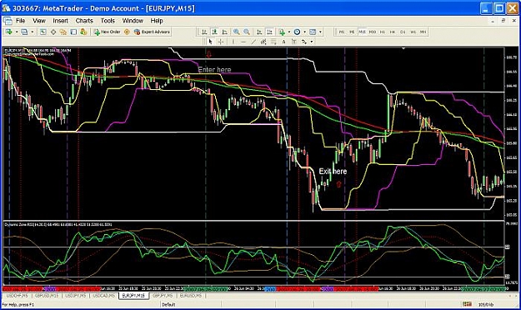This screenshot has height=310, width=521.
Task: Click the round orange icon after New Order
Action: tap(127, 32)
